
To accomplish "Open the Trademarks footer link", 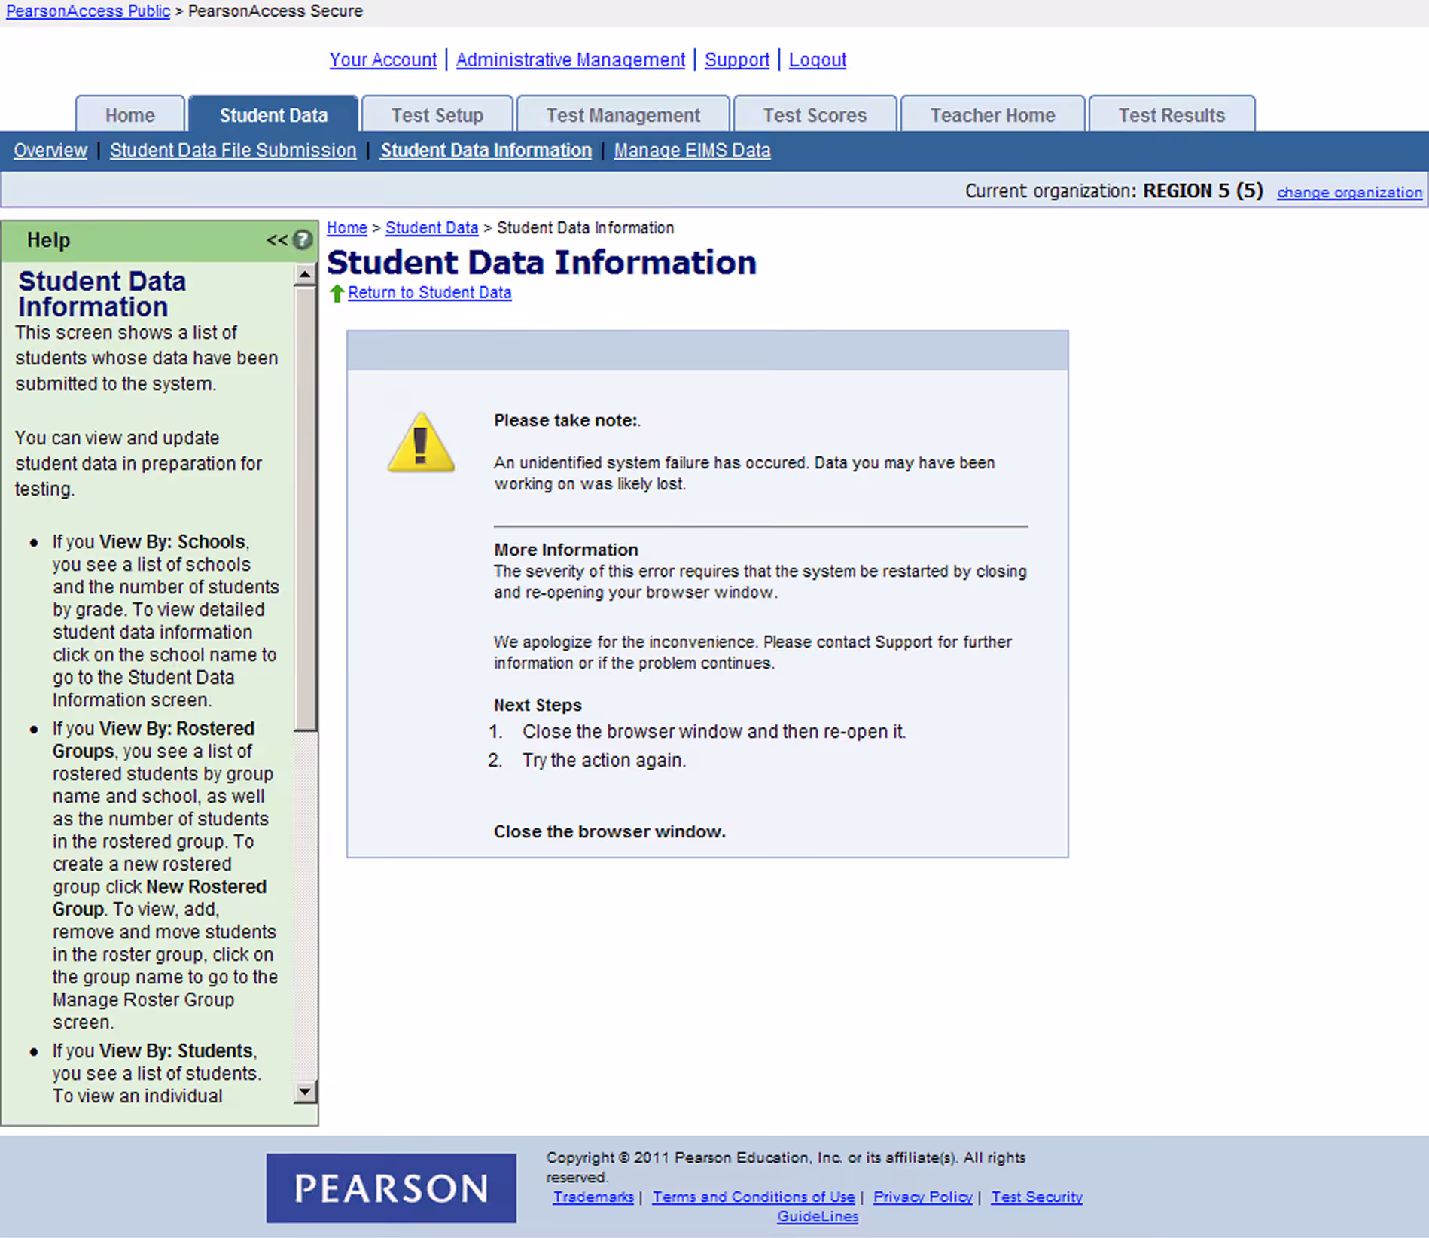I will pyautogui.click(x=593, y=1197).
